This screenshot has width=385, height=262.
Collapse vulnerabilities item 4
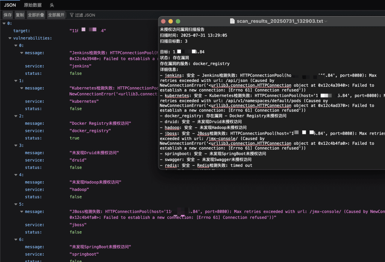point(16,175)
